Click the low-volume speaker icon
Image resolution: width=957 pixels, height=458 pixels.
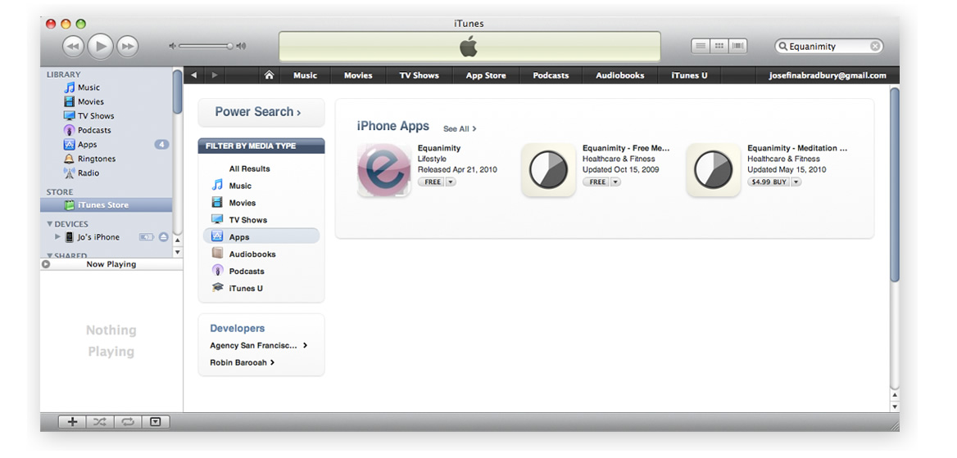pyautogui.click(x=172, y=46)
